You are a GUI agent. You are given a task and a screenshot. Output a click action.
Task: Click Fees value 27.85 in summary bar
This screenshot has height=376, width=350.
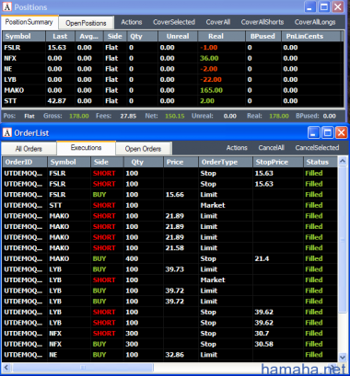(128, 116)
